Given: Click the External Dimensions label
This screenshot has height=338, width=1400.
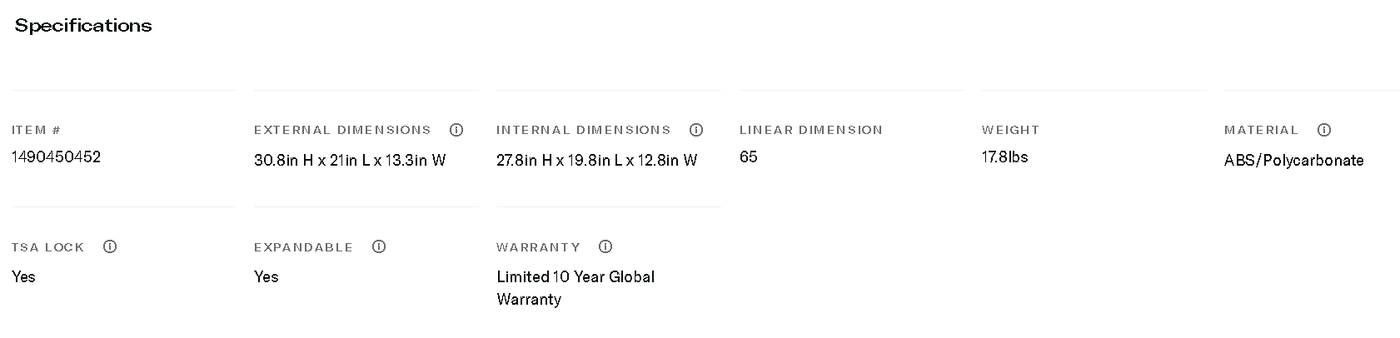Looking at the screenshot, I should point(342,130).
